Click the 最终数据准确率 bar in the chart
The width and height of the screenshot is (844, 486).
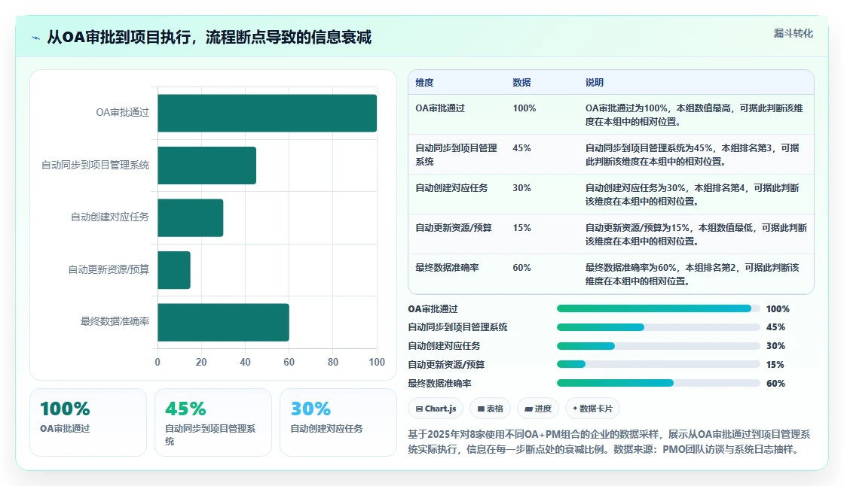(223, 322)
